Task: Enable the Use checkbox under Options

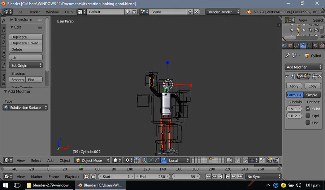Action: (x=308, y=123)
